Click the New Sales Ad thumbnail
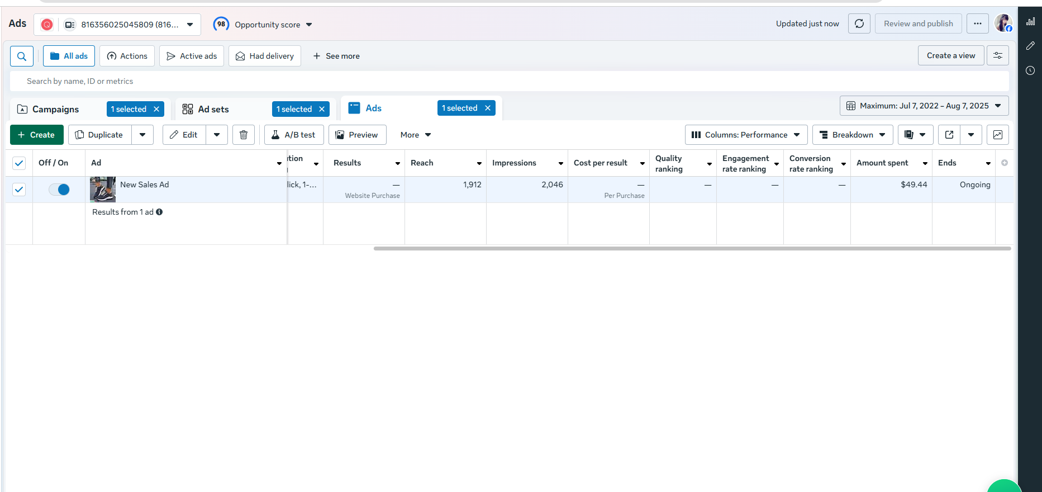1042x492 pixels. tap(103, 190)
